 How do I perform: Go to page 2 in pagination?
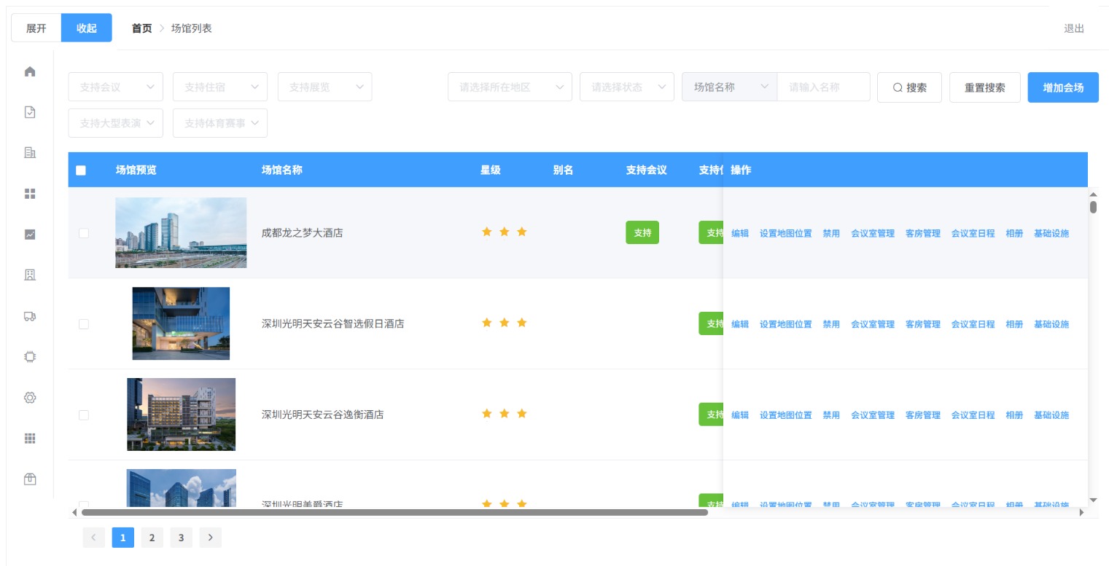pyautogui.click(x=152, y=538)
